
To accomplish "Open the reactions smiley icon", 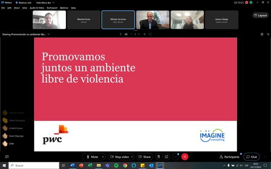I will [166, 157].
